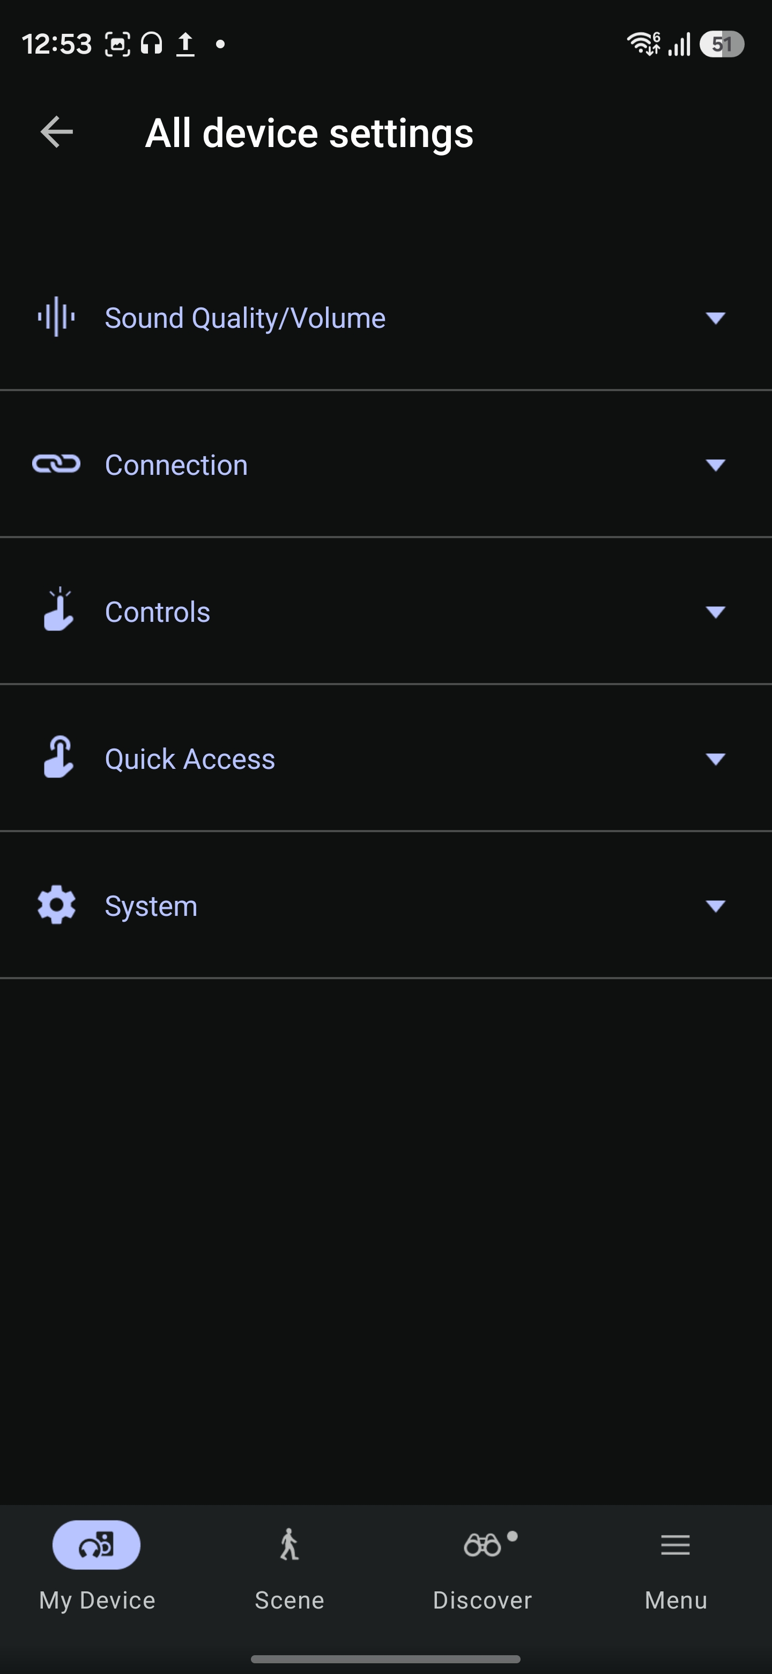The image size is (772, 1674).
Task: Expand the Quick Access section arrow
Action: (x=715, y=759)
